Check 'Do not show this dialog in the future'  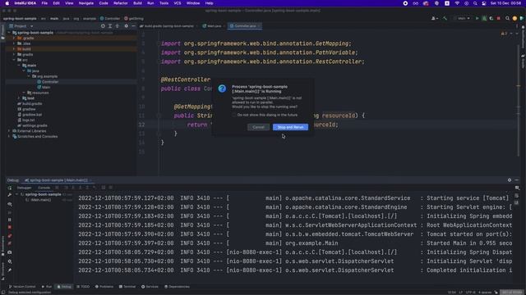click(234, 115)
